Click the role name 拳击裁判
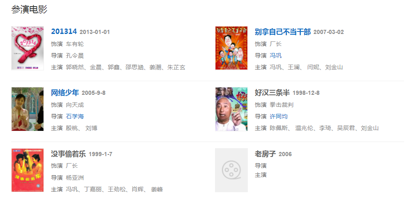The height and width of the screenshot is (200, 409). [281, 105]
